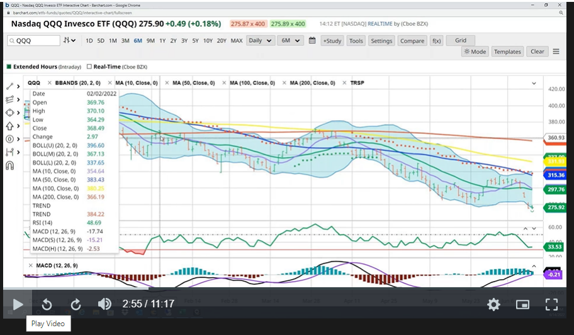
Task: Select the 5D time range
Action: (x=101, y=41)
